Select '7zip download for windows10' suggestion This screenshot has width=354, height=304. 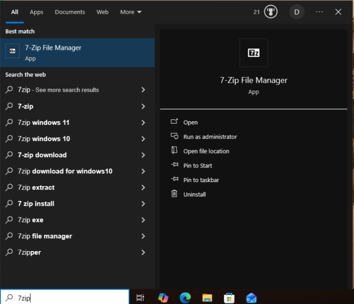coord(77,171)
